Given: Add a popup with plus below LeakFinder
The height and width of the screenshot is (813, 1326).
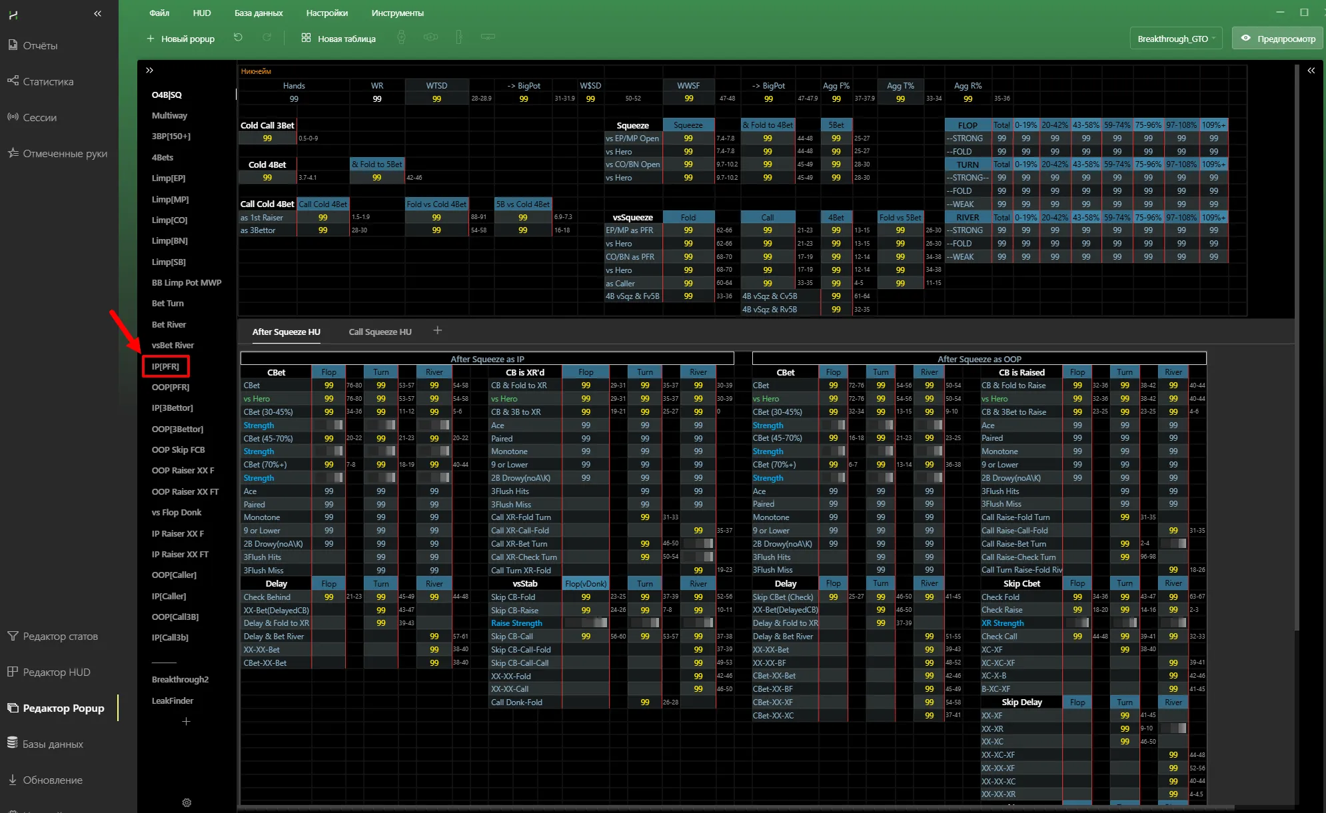Looking at the screenshot, I should coord(186,721).
